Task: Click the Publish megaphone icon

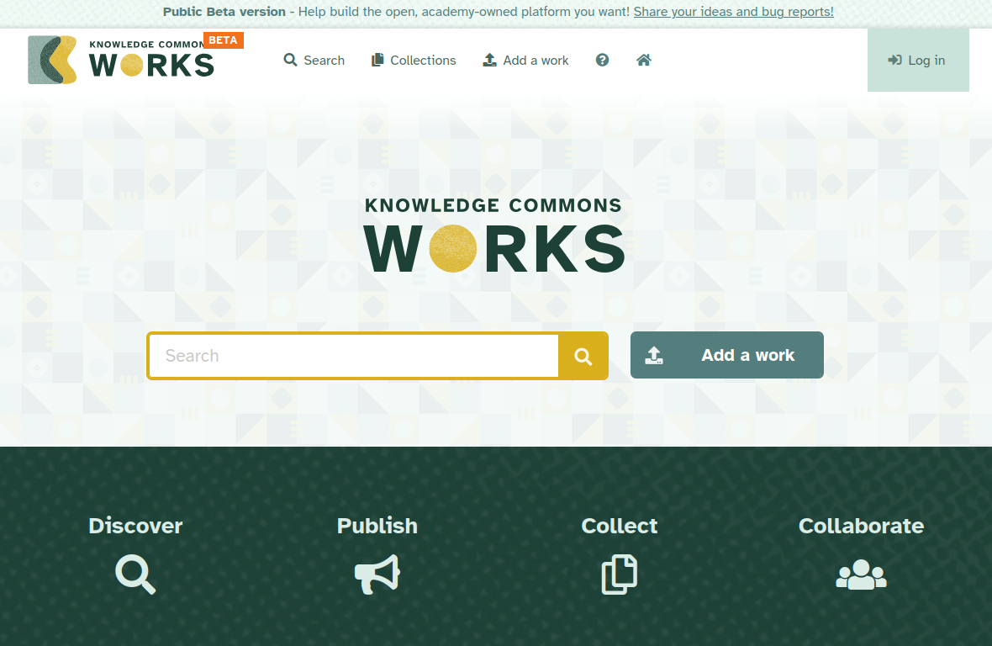Action: coord(377,575)
